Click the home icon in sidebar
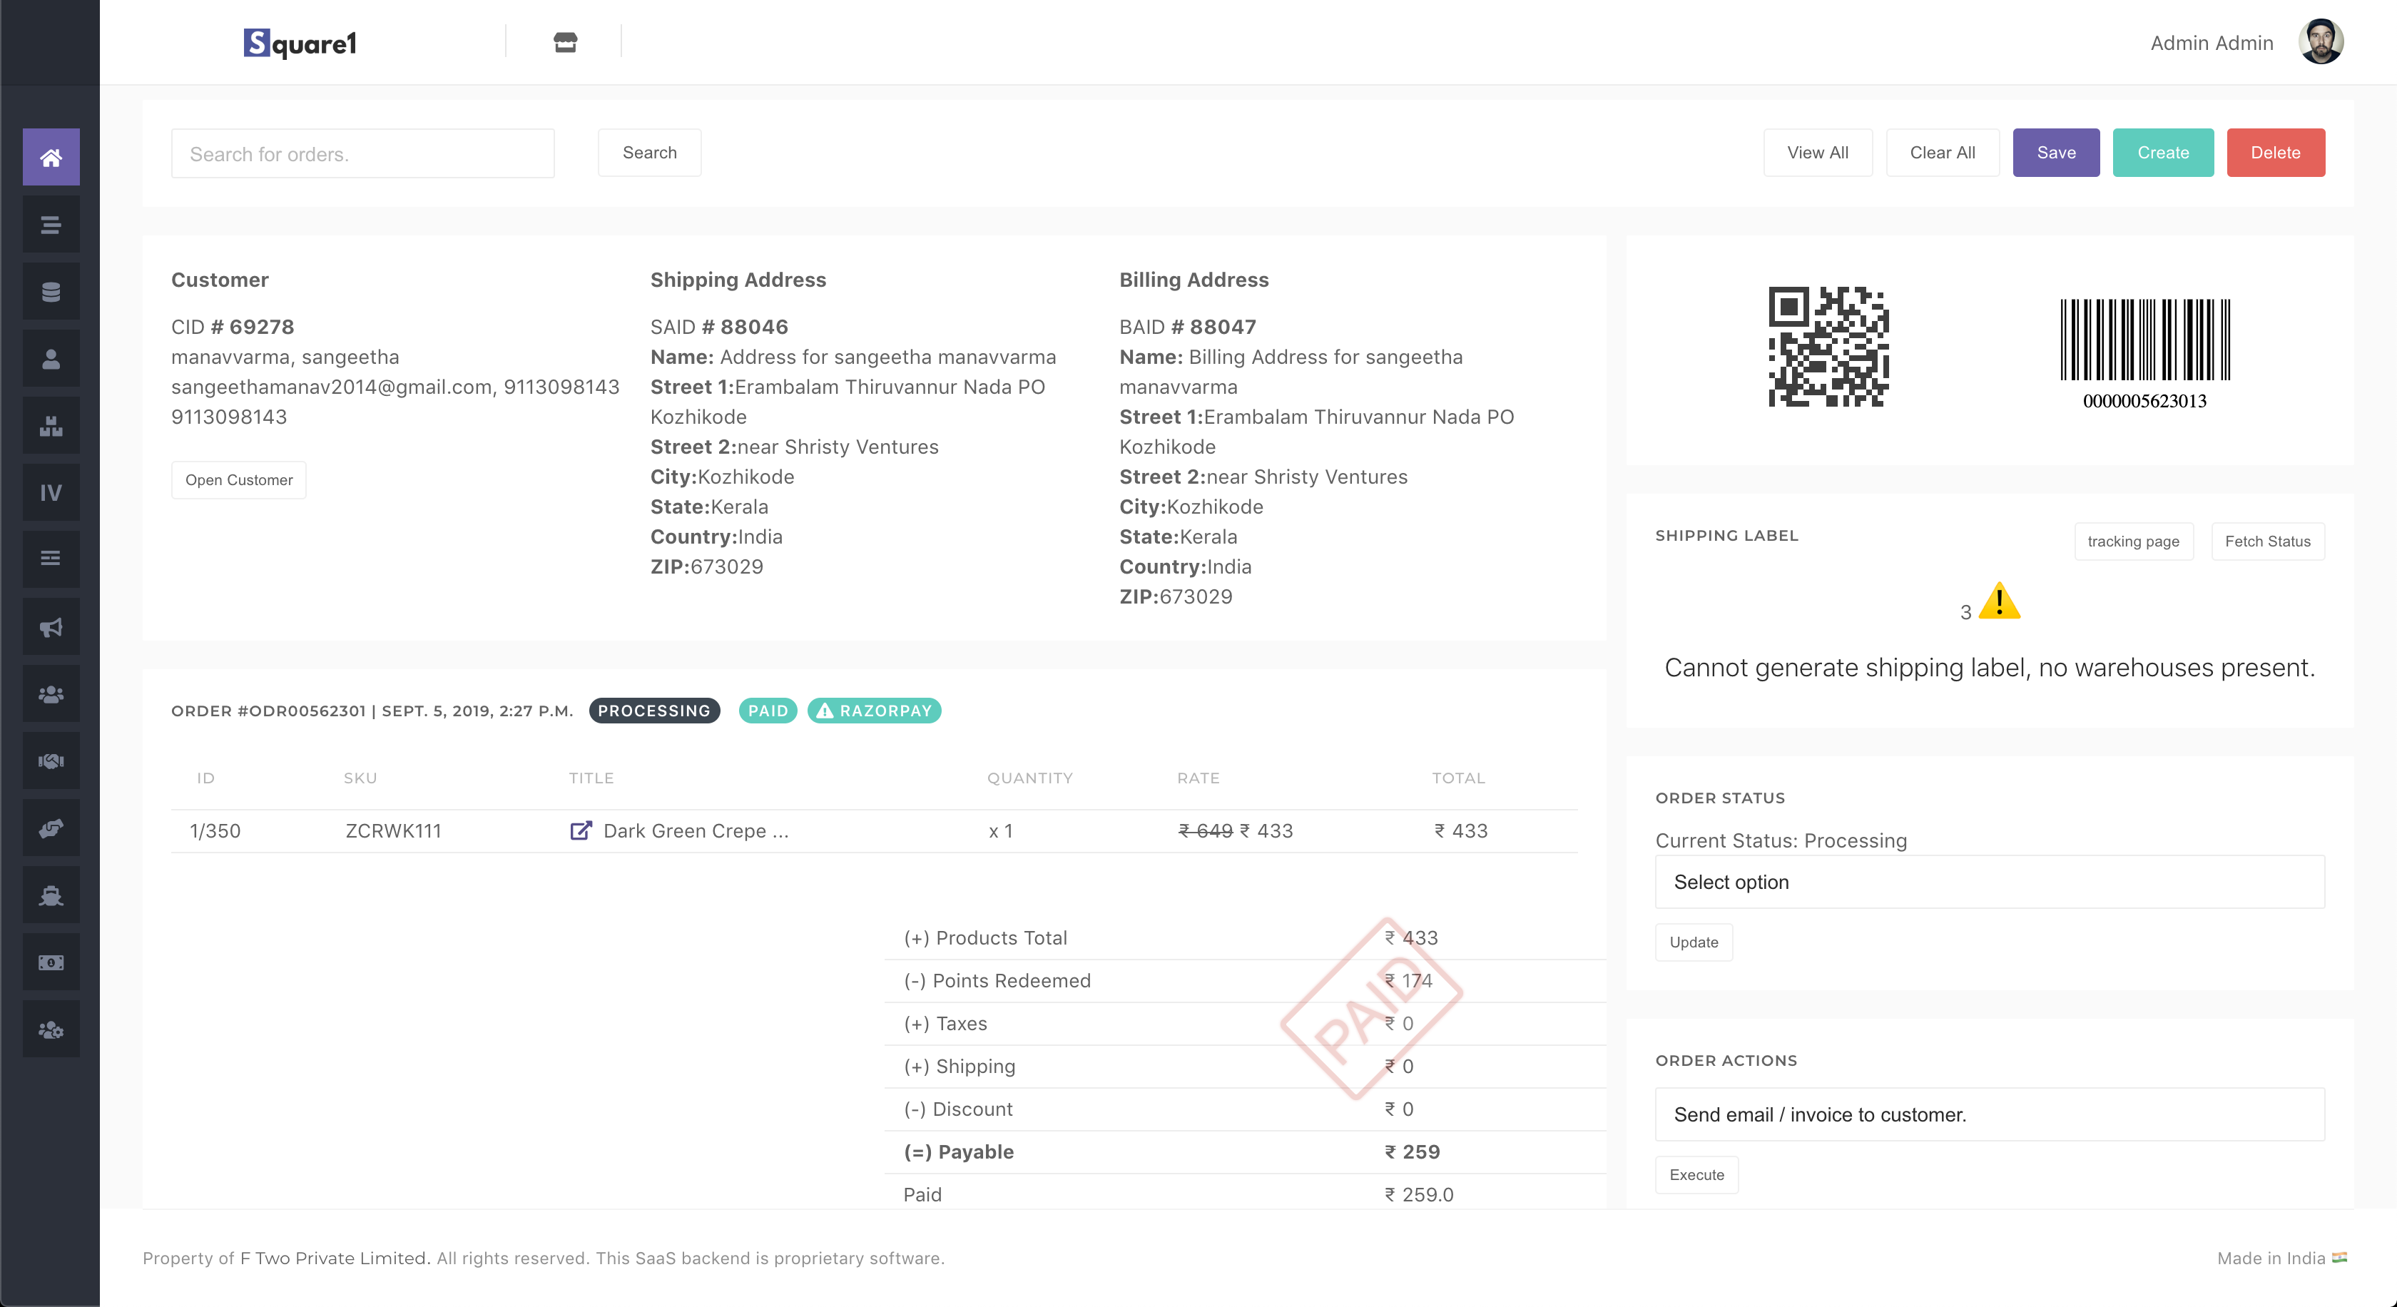The height and width of the screenshot is (1307, 2397). tap(51, 157)
